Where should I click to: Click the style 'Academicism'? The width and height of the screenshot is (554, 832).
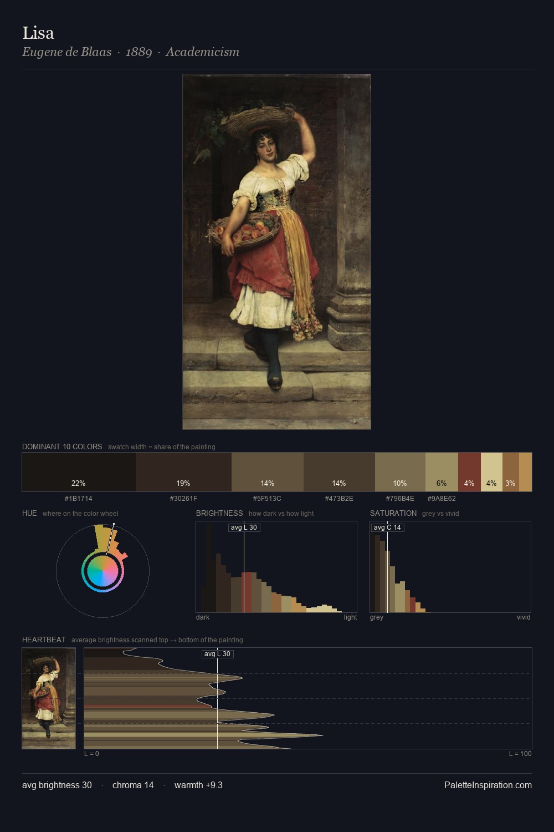203,52
